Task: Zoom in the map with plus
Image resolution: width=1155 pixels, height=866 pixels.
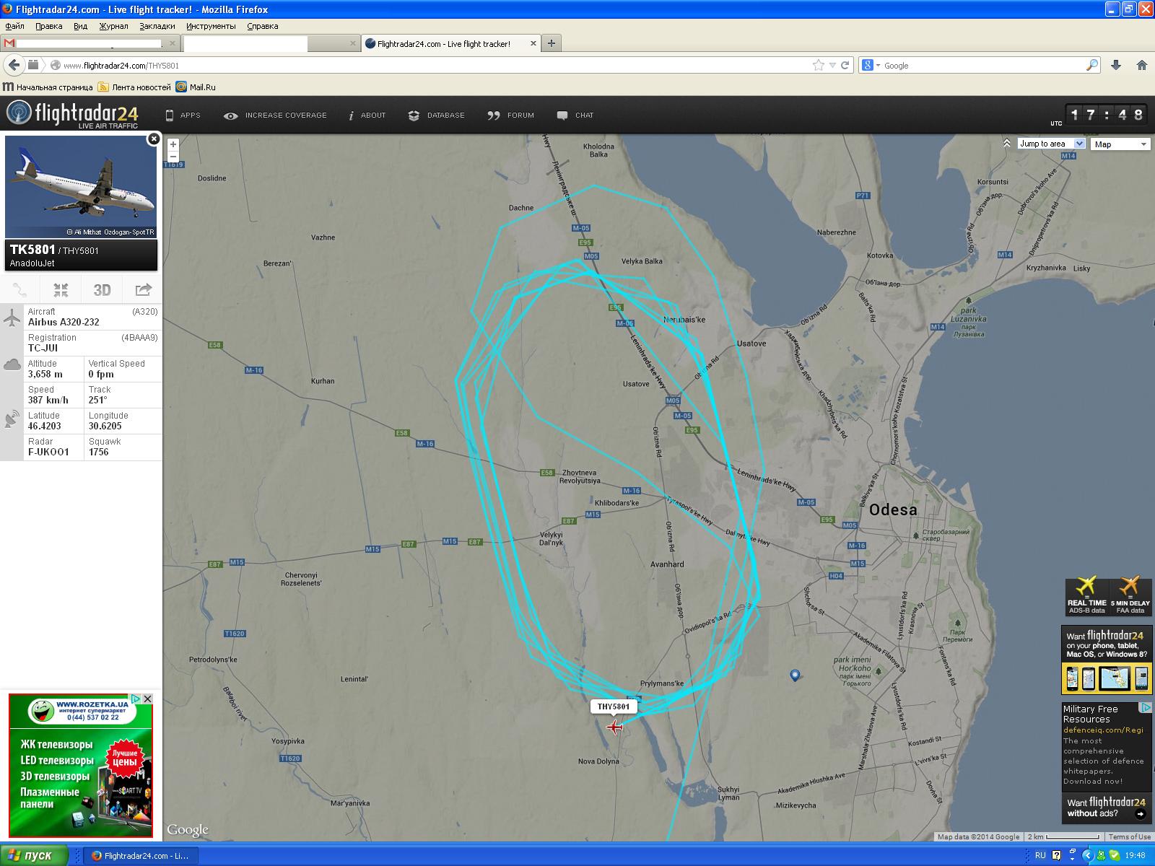Action: click(x=173, y=144)
